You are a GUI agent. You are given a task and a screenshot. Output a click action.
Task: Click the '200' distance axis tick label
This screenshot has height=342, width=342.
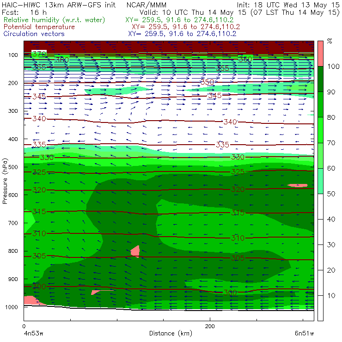click(210, 326)
